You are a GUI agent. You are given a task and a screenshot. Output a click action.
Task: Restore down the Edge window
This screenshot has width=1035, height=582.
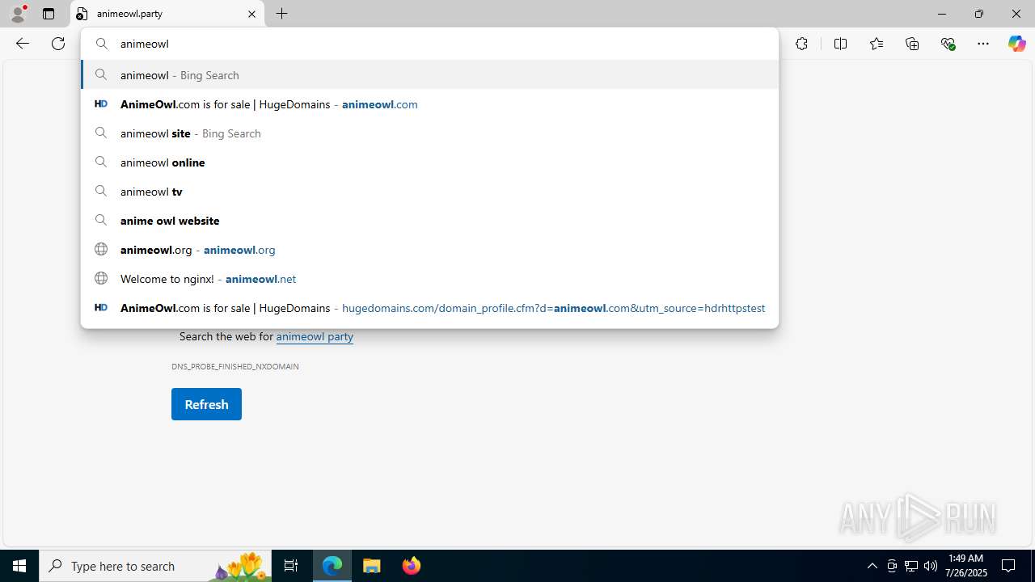tap(978, 14)
